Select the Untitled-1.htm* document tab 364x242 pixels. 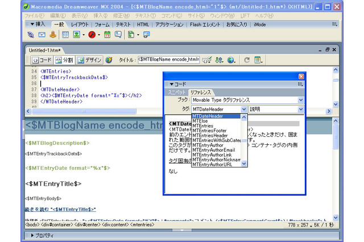(44, 51)
